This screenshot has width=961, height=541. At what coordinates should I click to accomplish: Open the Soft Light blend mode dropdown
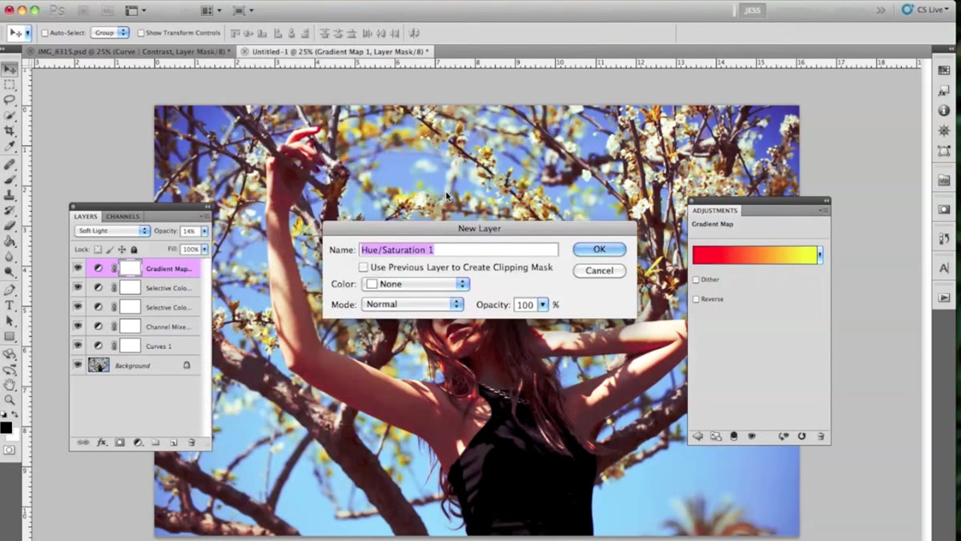point(112,230)
